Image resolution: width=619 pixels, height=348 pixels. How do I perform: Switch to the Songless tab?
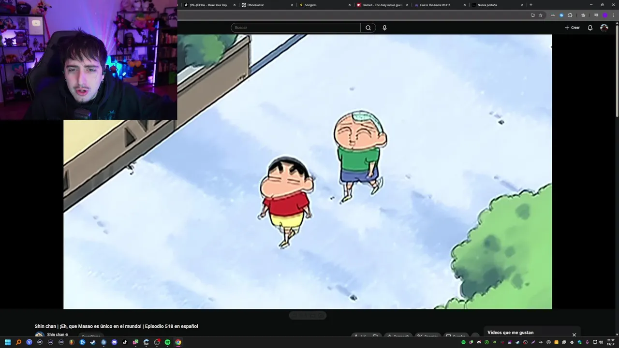(x=325, y=5)
